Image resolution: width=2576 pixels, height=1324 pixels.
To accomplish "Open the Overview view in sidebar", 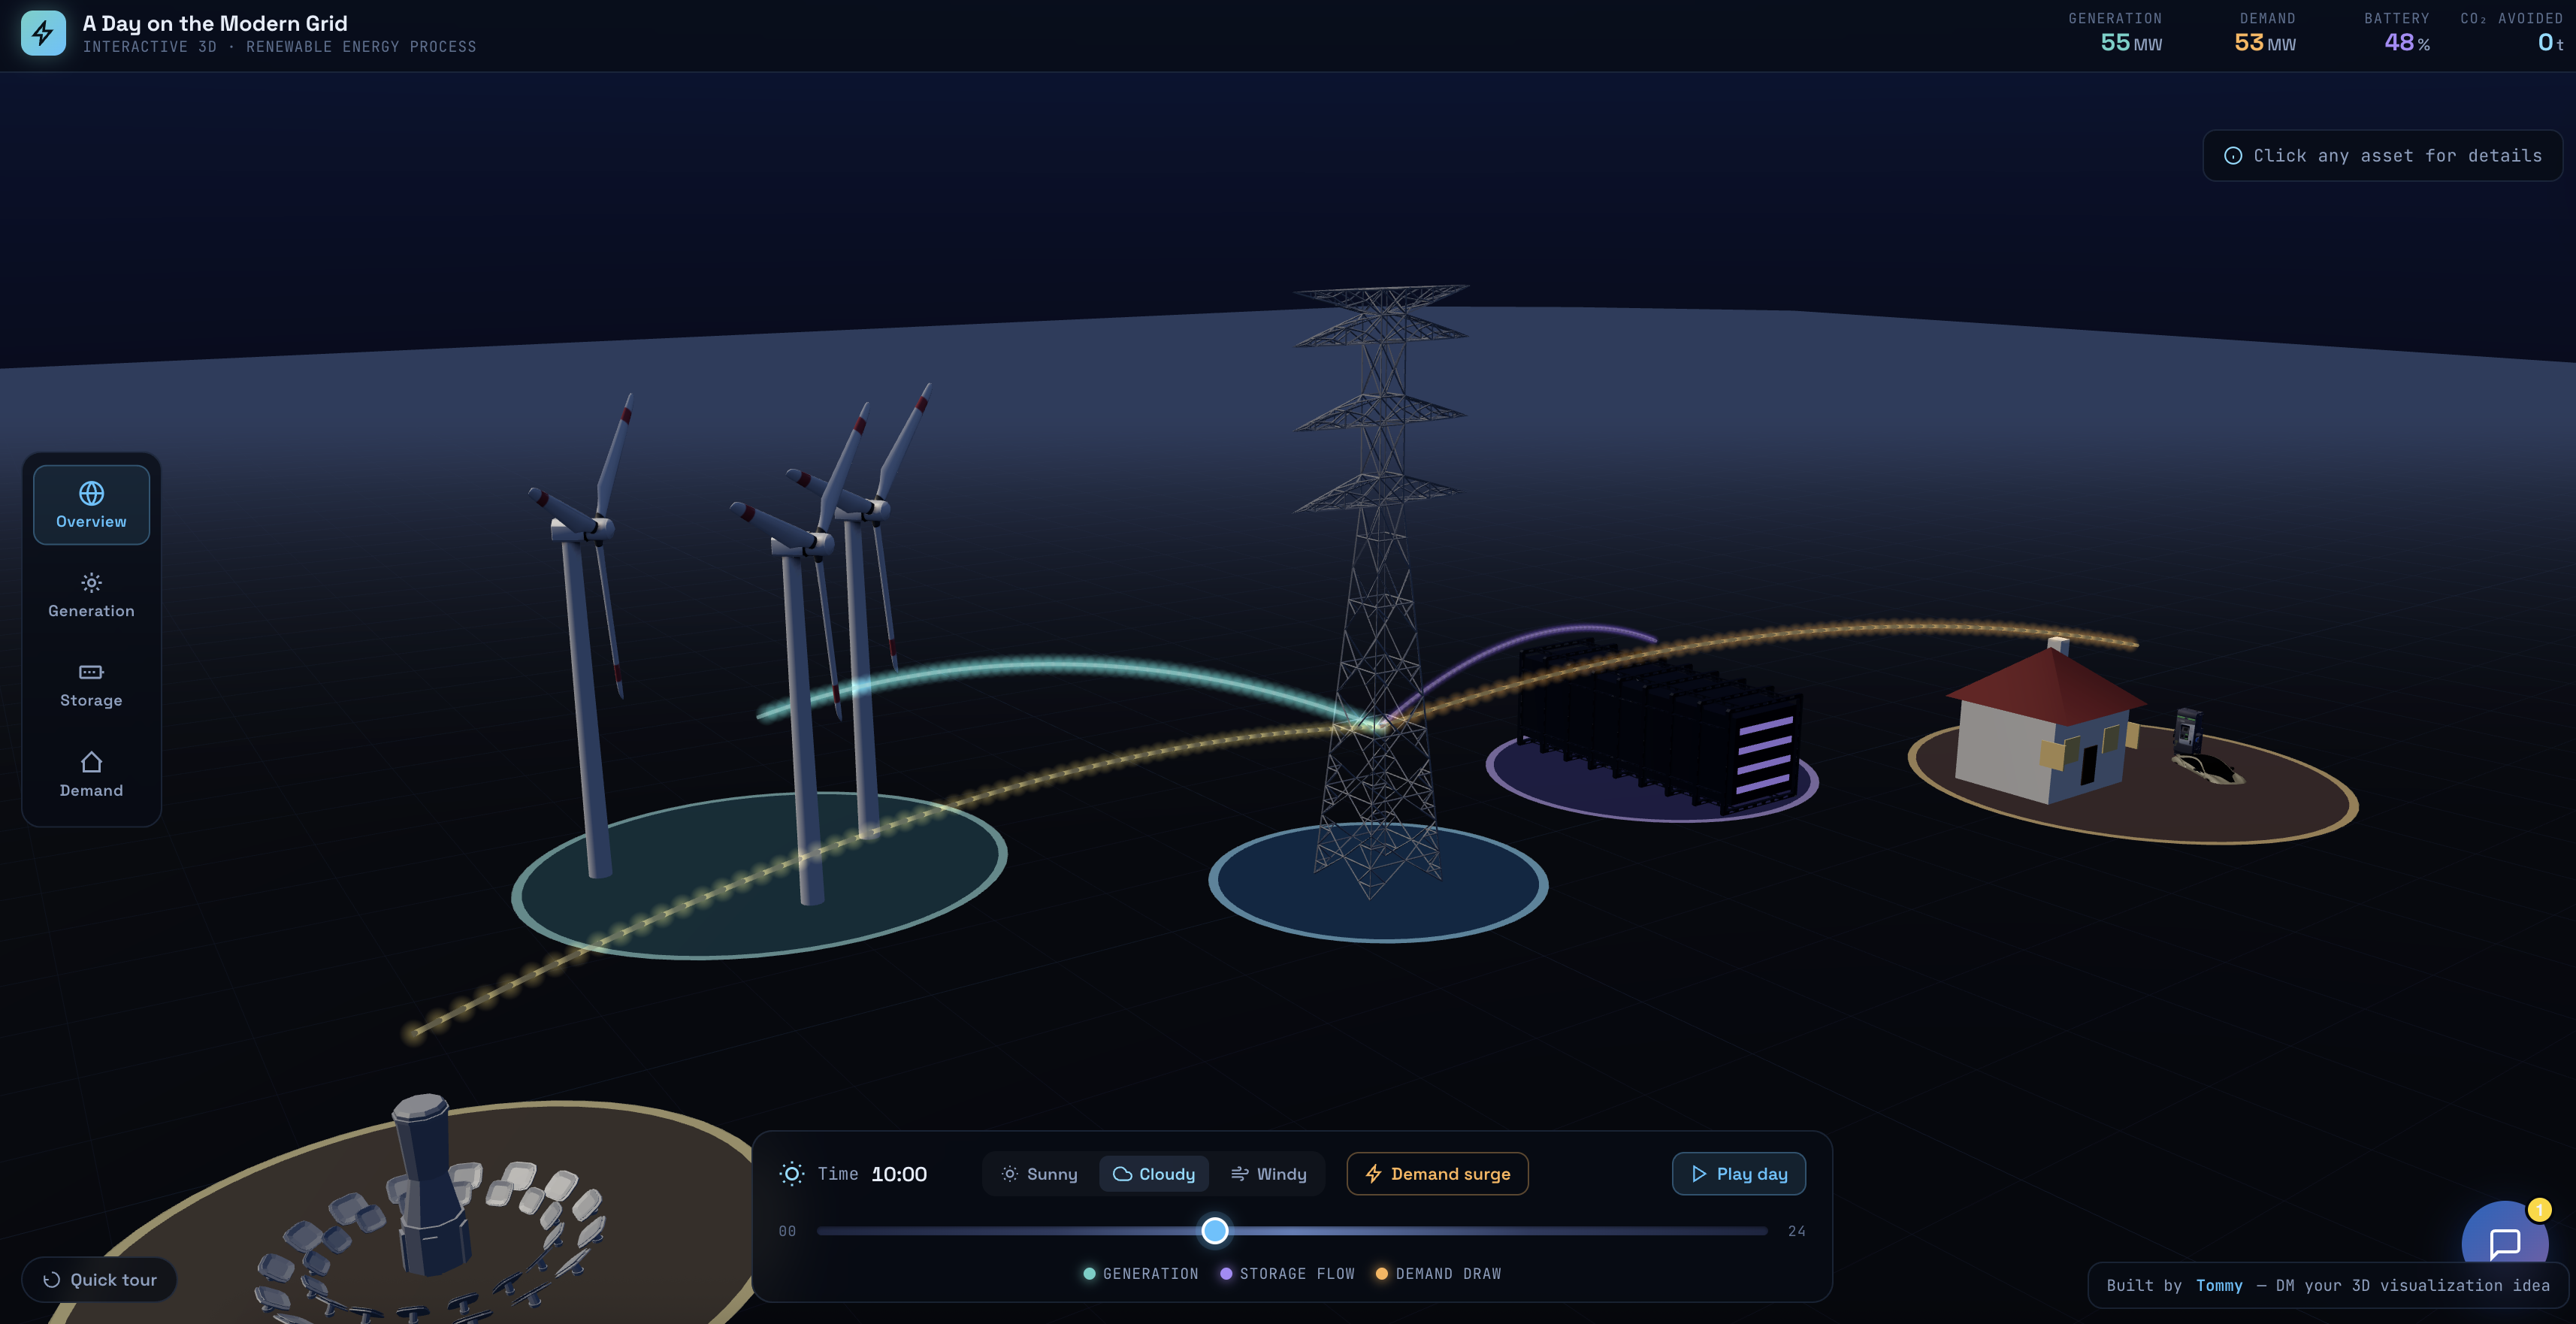I will click(91, 505).
